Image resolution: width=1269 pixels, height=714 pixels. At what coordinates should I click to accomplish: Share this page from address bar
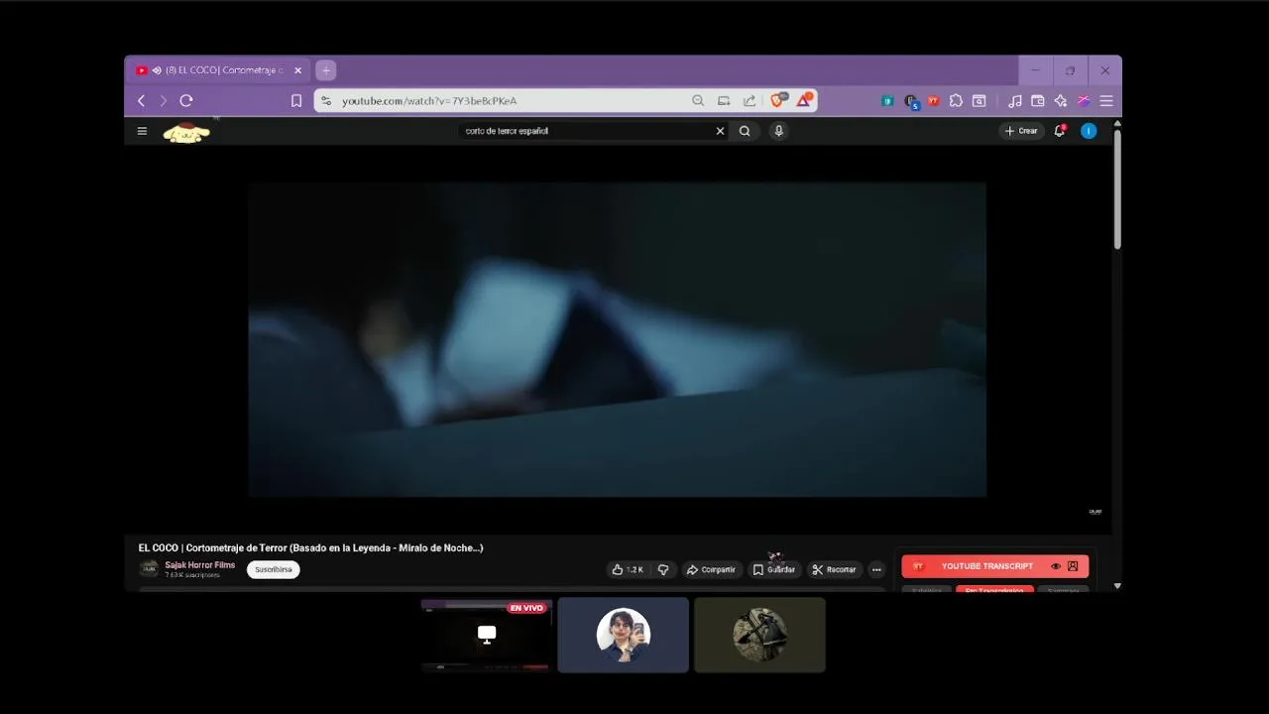750,100
